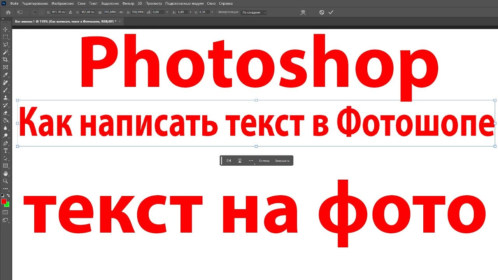Swap foreground and background colors
The height and width of the screenshot is (280, 498).
[8, 195]
